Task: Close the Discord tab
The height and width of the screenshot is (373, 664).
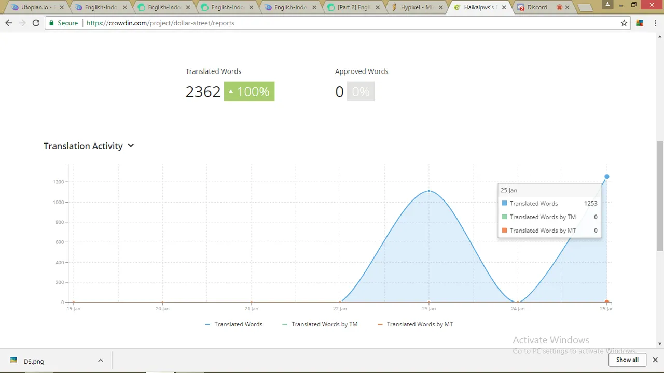Action: [567, 8]
